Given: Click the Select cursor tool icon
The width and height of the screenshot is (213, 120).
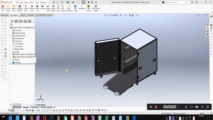Looking at the screenshot, I should click(84, 2).
